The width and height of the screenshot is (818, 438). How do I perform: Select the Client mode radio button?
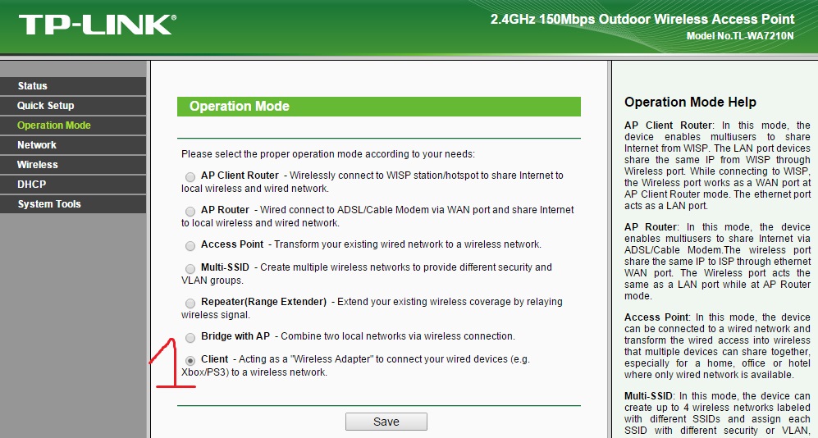coord(190,360)
